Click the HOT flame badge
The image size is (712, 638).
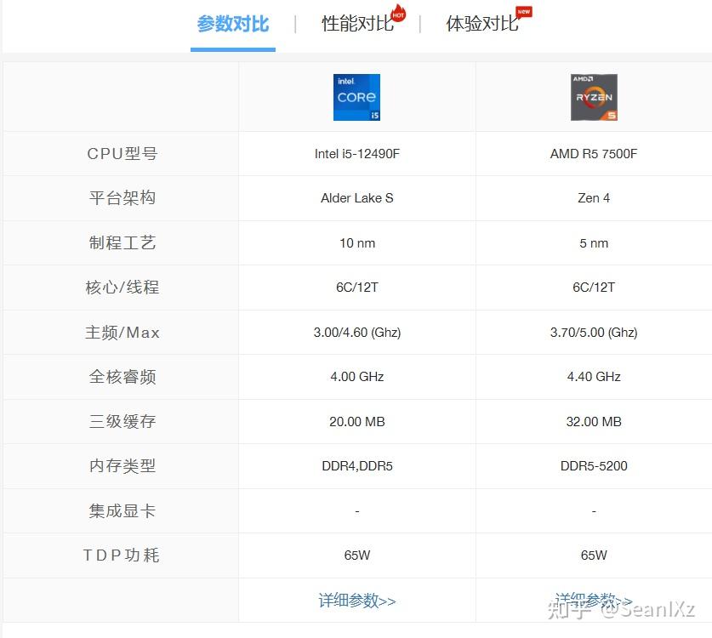click(x=398, y=13)
